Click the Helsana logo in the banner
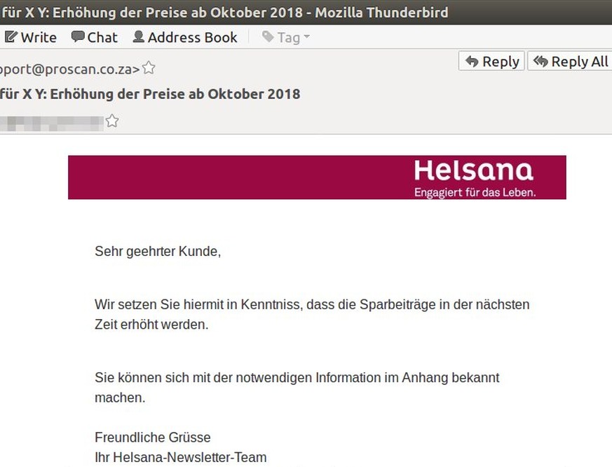Image resolution: width=612 pixels, height=467 pixels. point(473,170)
